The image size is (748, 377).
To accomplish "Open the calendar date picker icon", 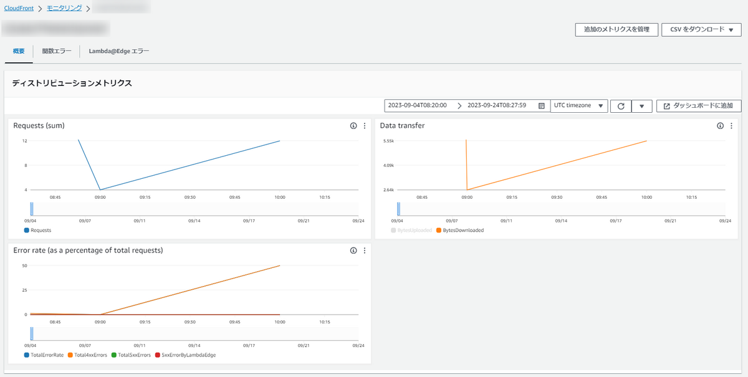I will click(x=541, y=106).
